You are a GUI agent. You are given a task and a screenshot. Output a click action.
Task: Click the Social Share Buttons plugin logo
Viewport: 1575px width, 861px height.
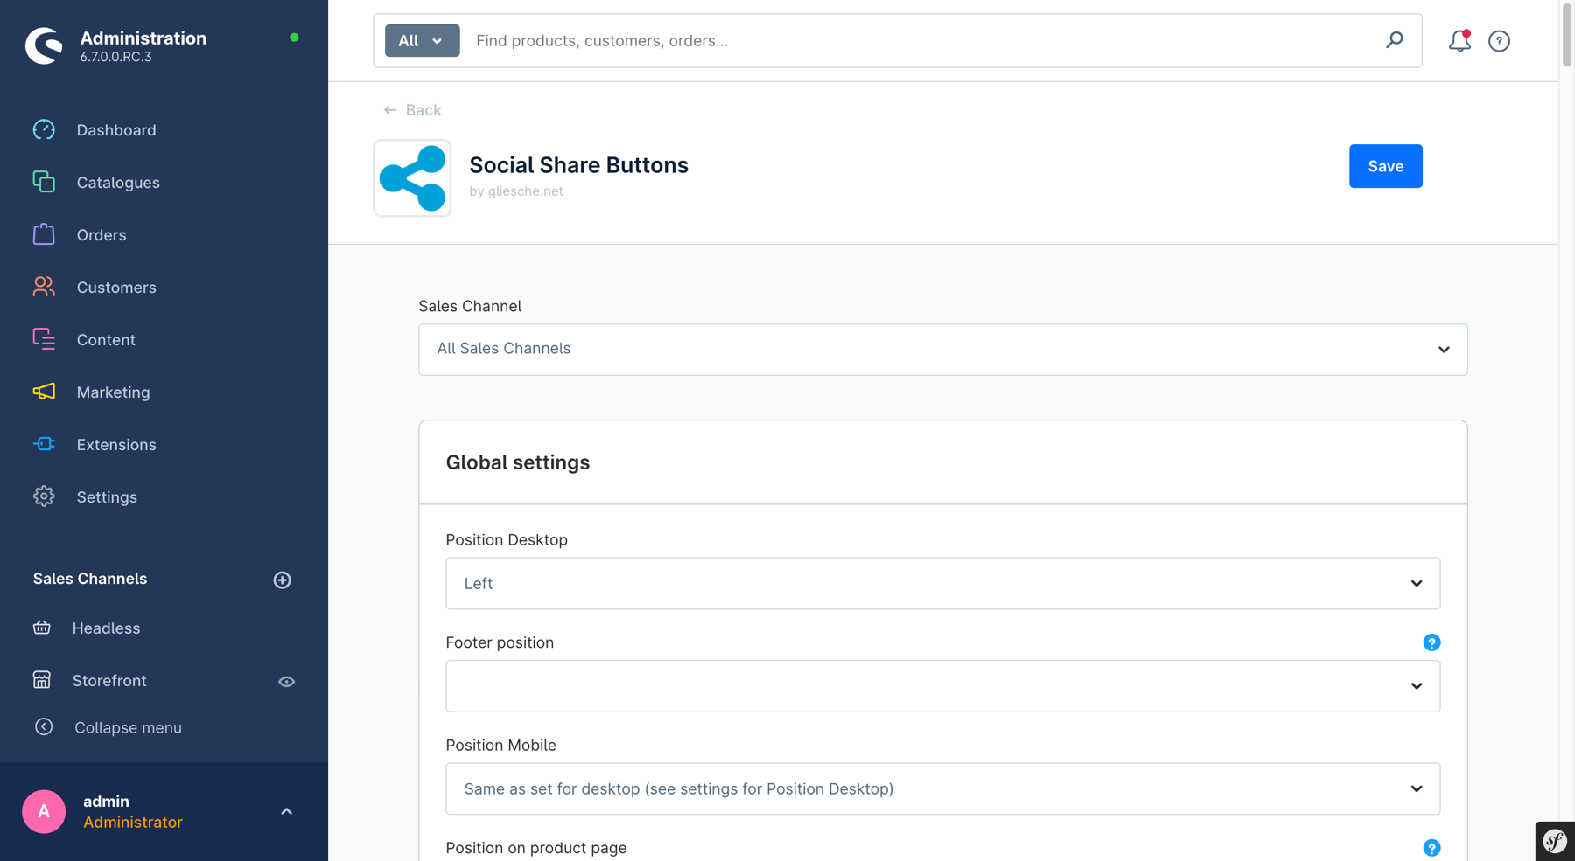click(x=412, y=178)
